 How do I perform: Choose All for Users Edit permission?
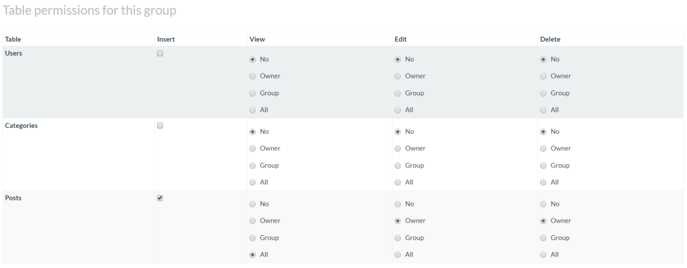coord(398,111)
